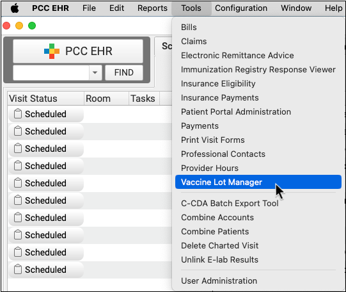Select Insurance Eligibility menu entry
The image size is (346, 292).
coord(218,84)
